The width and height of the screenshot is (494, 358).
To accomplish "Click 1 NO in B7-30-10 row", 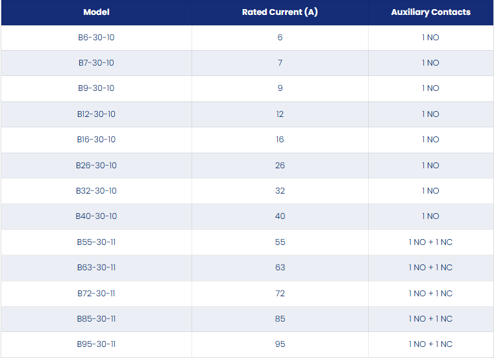I will coord(430,63).
